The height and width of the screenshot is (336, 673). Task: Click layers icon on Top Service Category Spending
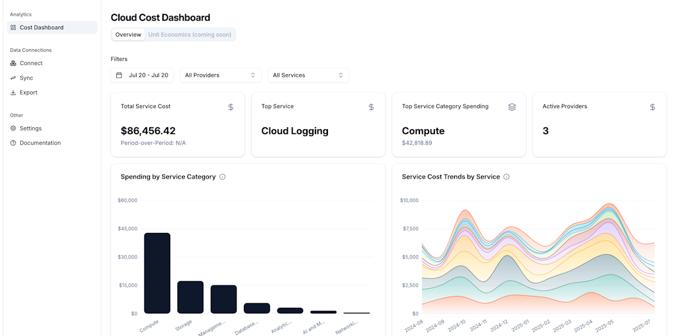coord(511,107)
